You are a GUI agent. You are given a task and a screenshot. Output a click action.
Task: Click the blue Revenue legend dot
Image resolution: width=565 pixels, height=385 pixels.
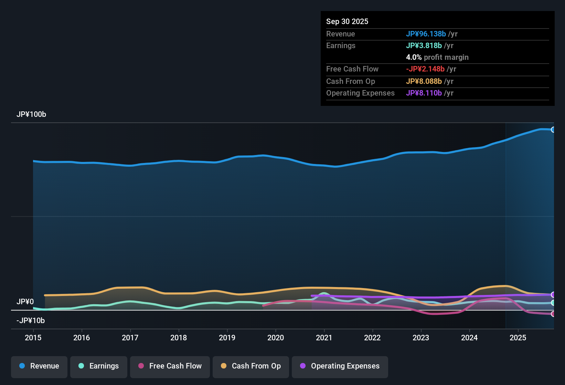click(22, 366)
